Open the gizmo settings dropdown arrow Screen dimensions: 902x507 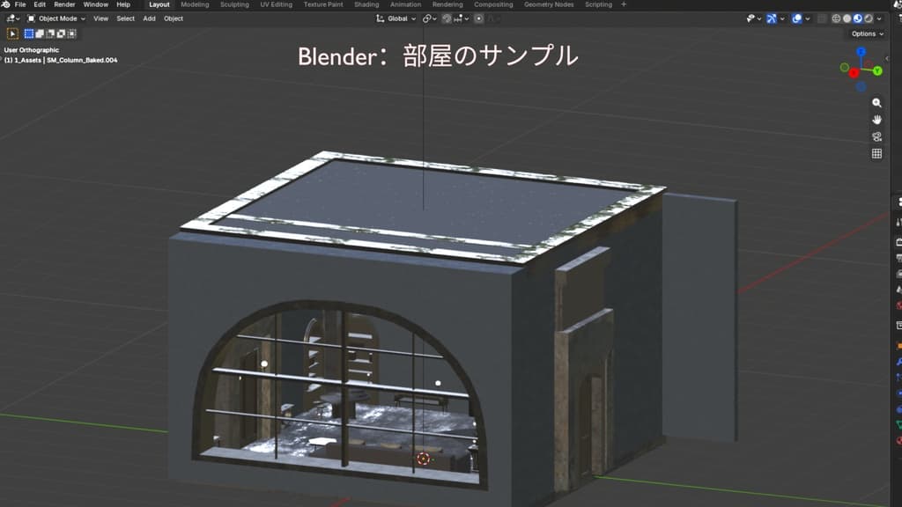pyautogui.click(x=782, y=18)
